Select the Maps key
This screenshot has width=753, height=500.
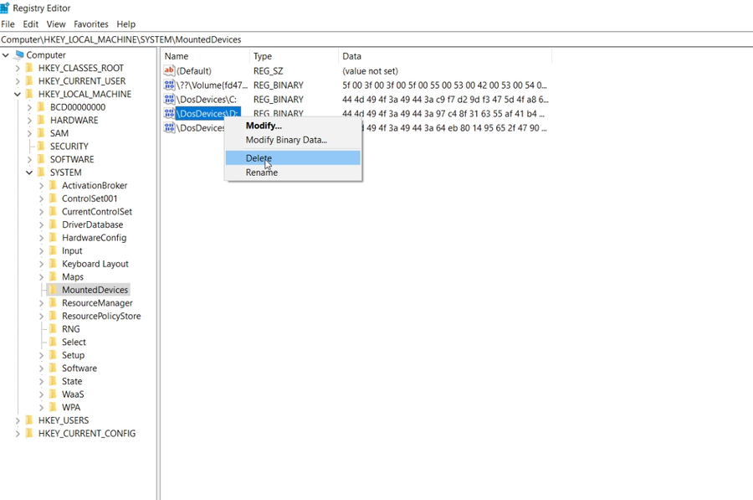[x=73, y=276]
